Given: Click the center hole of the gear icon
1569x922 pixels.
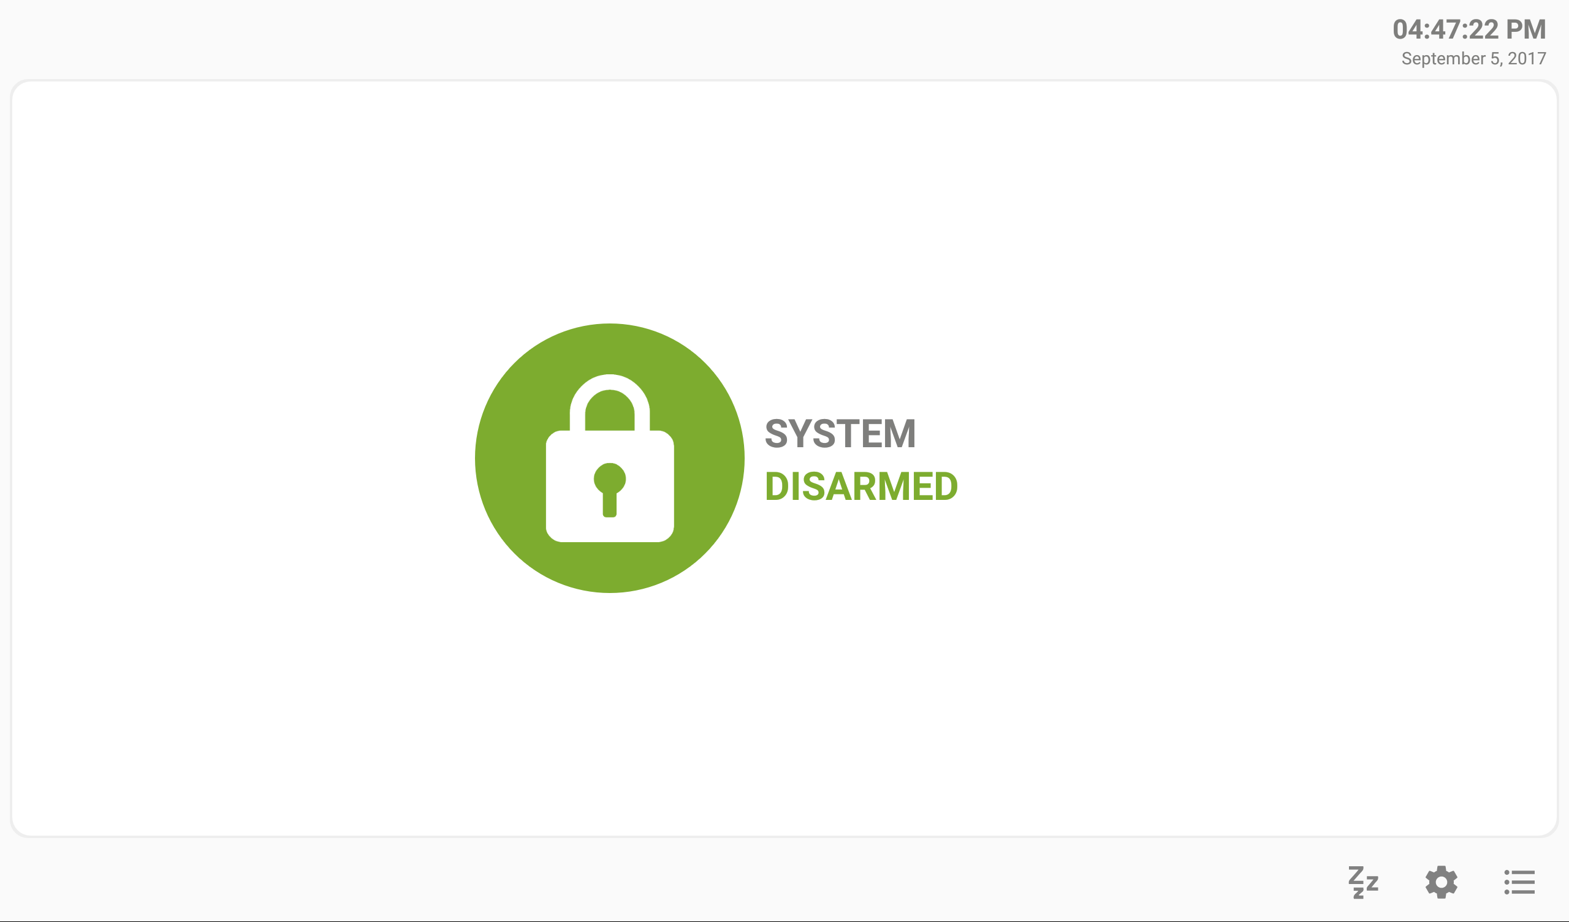Looking at the screenshot, I should [1442, 882].
